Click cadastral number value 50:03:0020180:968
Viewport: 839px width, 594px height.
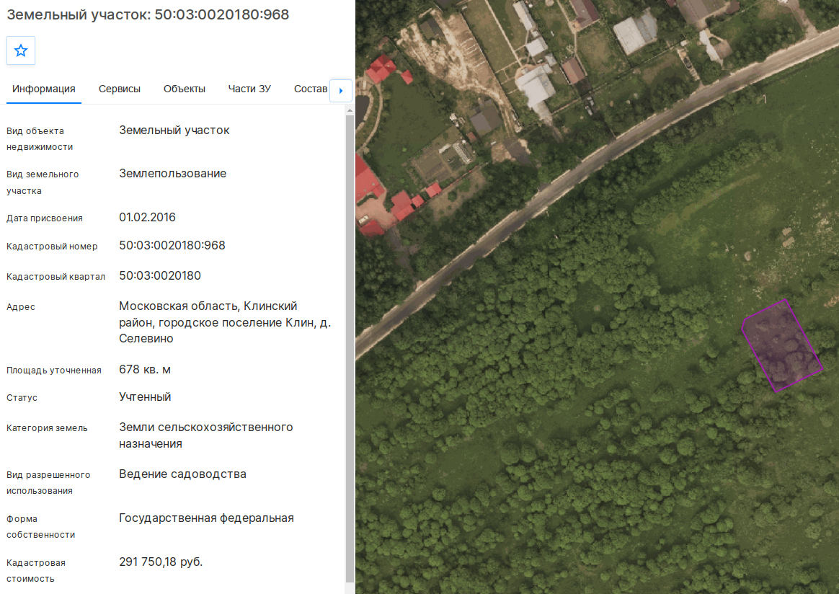(172, 246)
